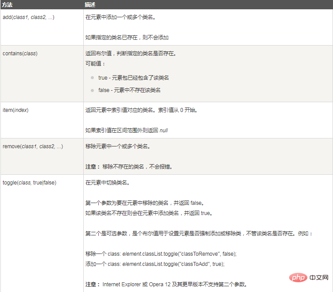Click the classToRemove toggle example line
The image size is (333, 292).
(x=161, y=254)
